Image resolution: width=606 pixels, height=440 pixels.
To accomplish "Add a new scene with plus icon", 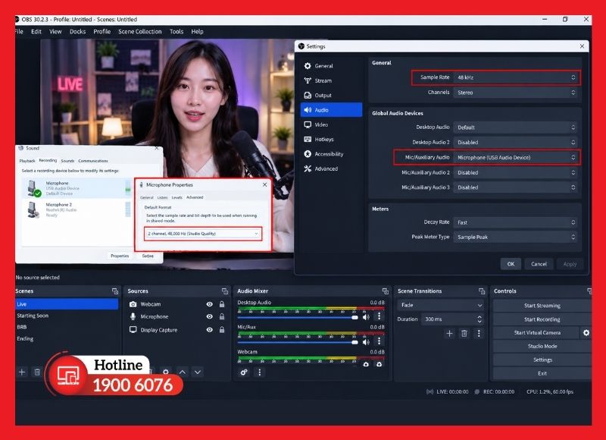I will tap(22, 372).
